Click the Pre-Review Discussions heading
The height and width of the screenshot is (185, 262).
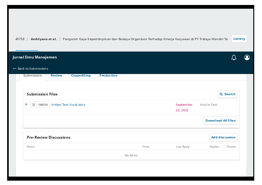point(49,137)
